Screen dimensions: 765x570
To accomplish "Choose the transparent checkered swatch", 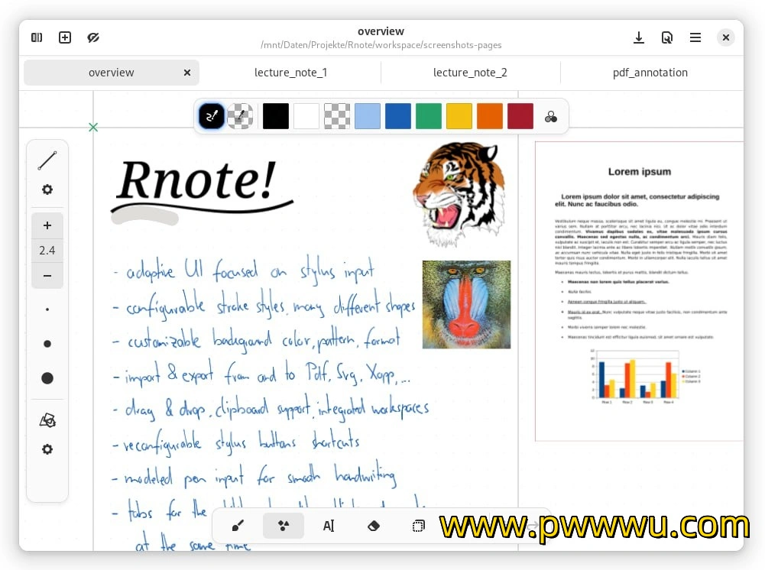I will [x=337, y=116].
